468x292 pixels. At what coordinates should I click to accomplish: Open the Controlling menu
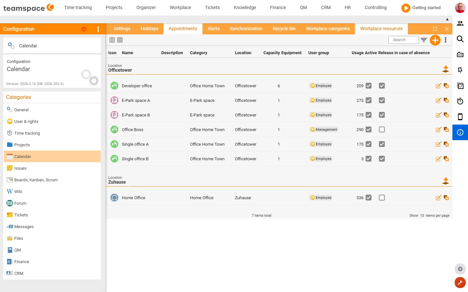[376, 7]
